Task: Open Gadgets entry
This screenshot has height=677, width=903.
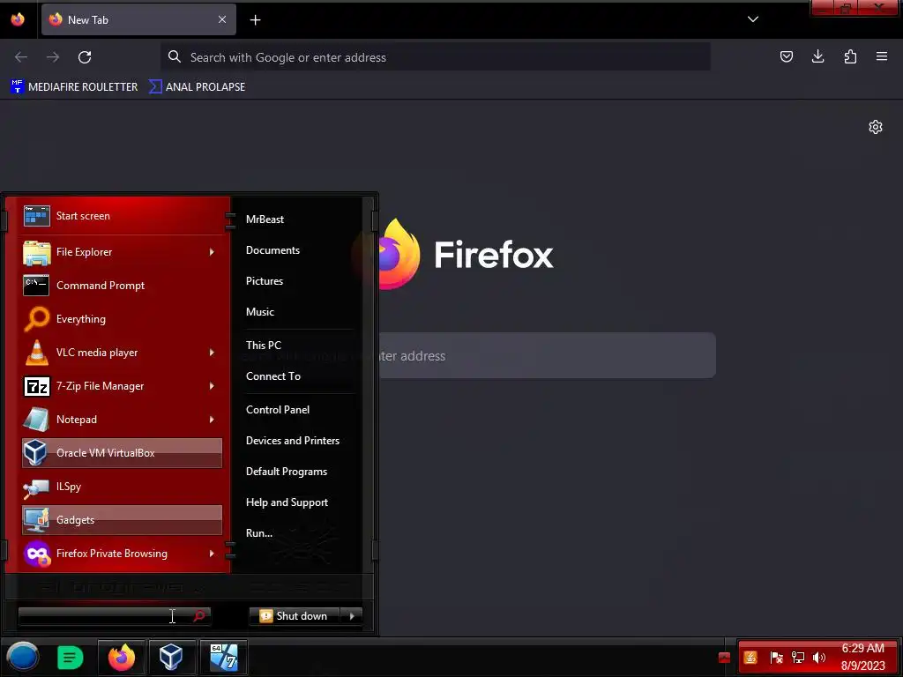Action: coord(122,520)
